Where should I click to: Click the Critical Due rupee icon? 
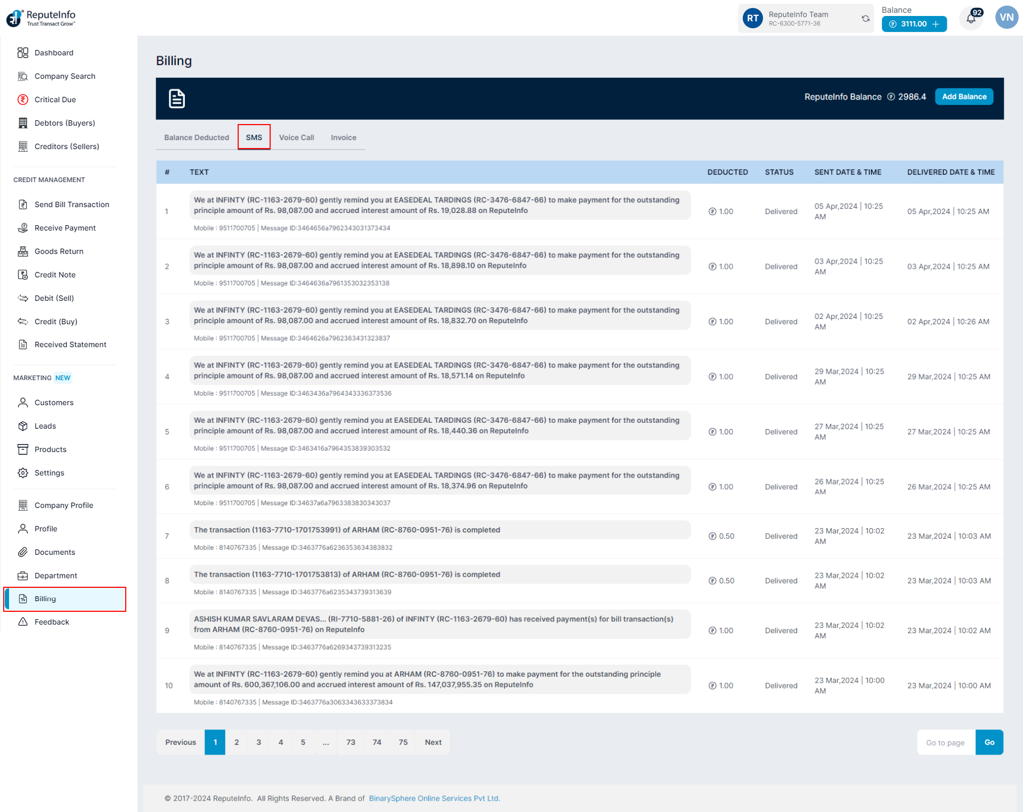point(23,100)
